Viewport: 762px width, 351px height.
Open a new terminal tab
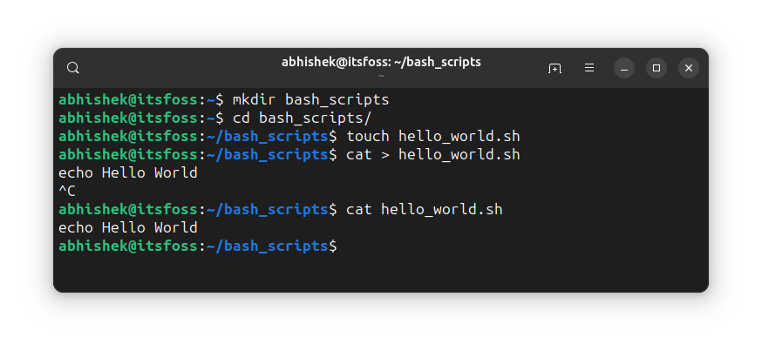click(554, 68)
